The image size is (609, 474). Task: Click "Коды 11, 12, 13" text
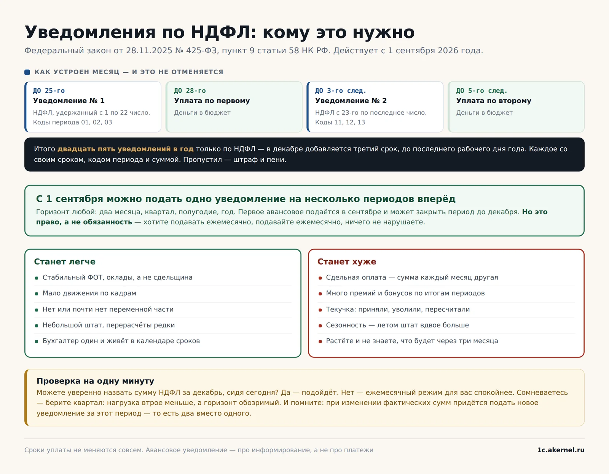[340, 122]
